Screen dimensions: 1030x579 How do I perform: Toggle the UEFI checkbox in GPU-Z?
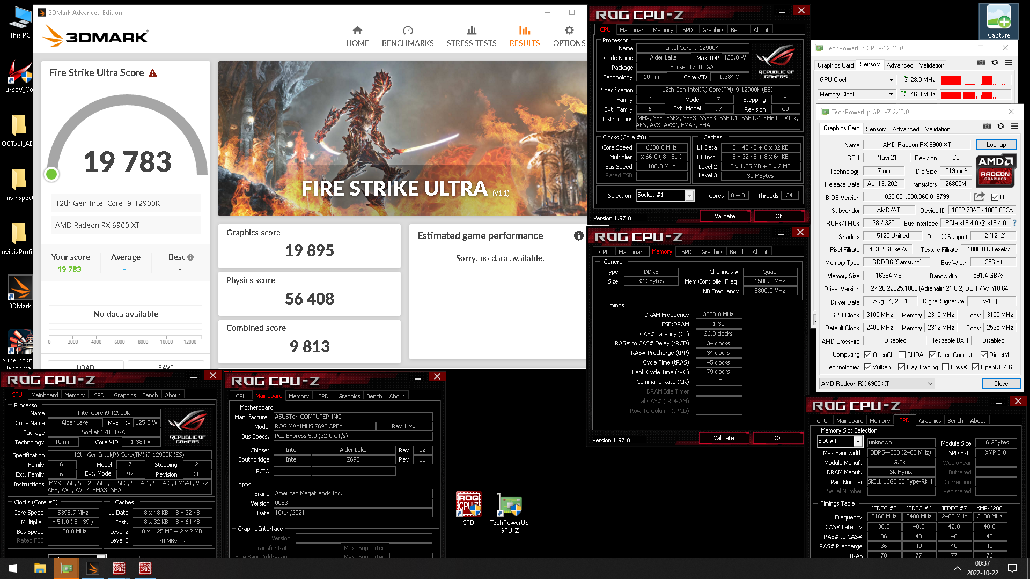tap(995, 197)
